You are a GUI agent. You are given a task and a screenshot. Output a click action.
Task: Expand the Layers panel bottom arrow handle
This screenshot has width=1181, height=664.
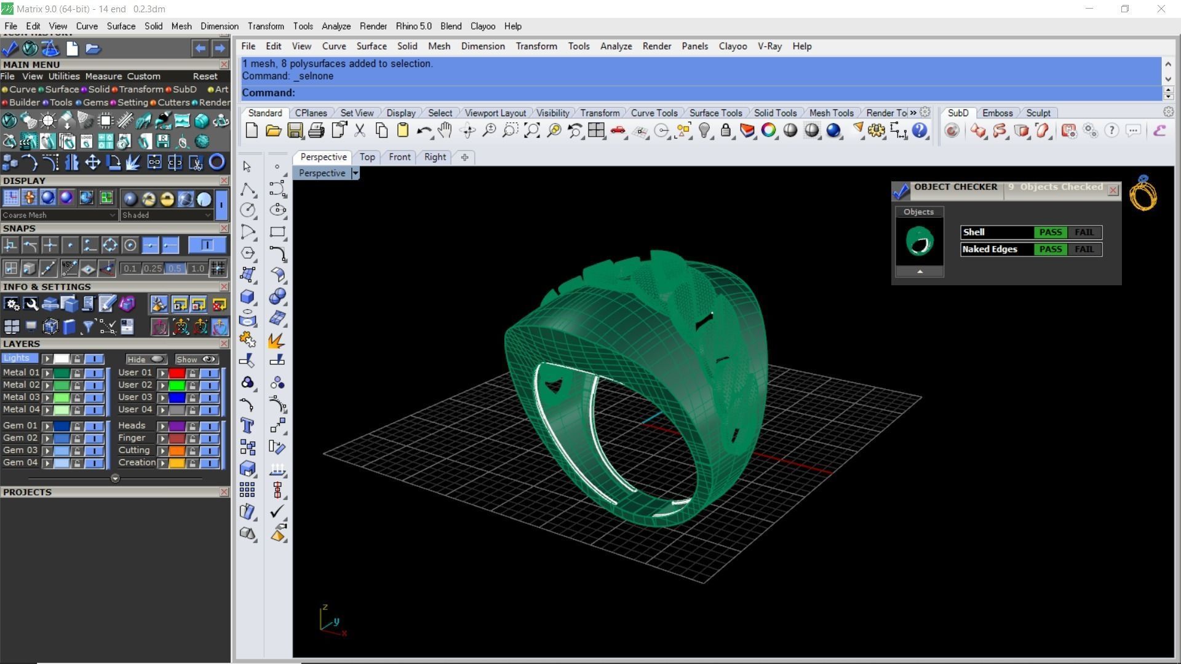coord(115,478)
